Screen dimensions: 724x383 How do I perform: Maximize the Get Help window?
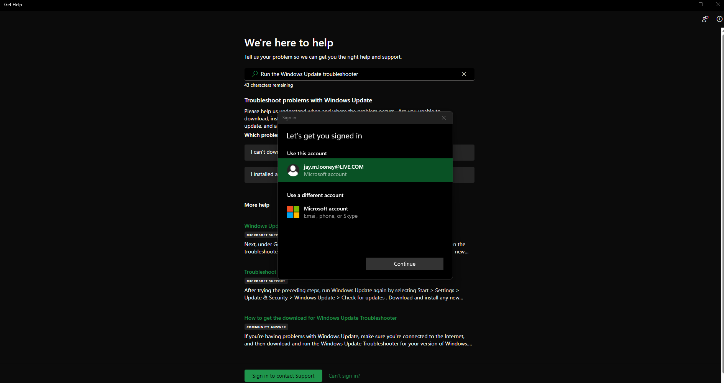[x=701, y=4]
